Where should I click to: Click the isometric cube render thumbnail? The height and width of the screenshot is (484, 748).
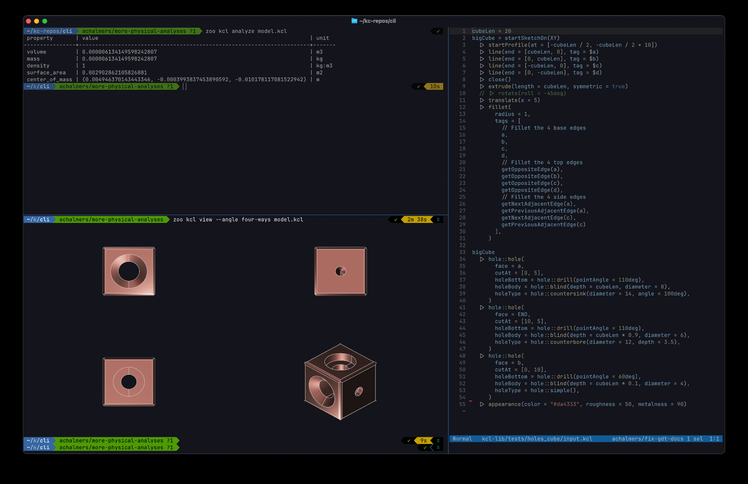(340, 382)
